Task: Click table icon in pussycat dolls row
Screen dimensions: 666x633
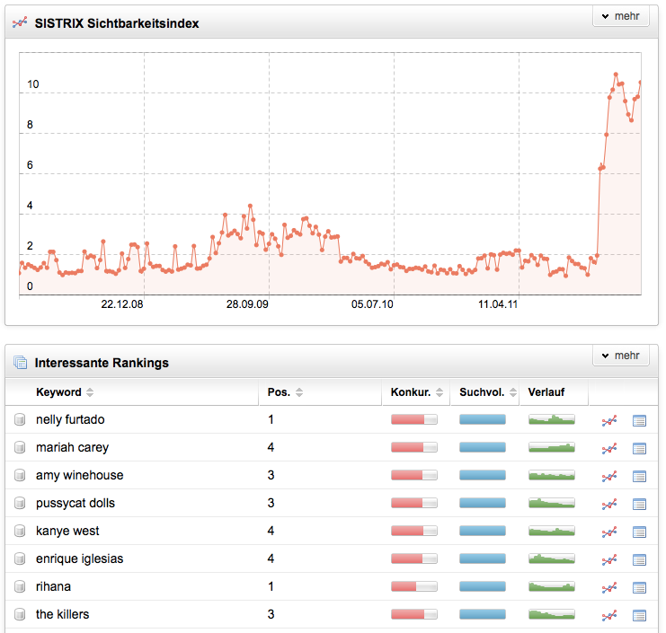Action: (x=640, y=504)
